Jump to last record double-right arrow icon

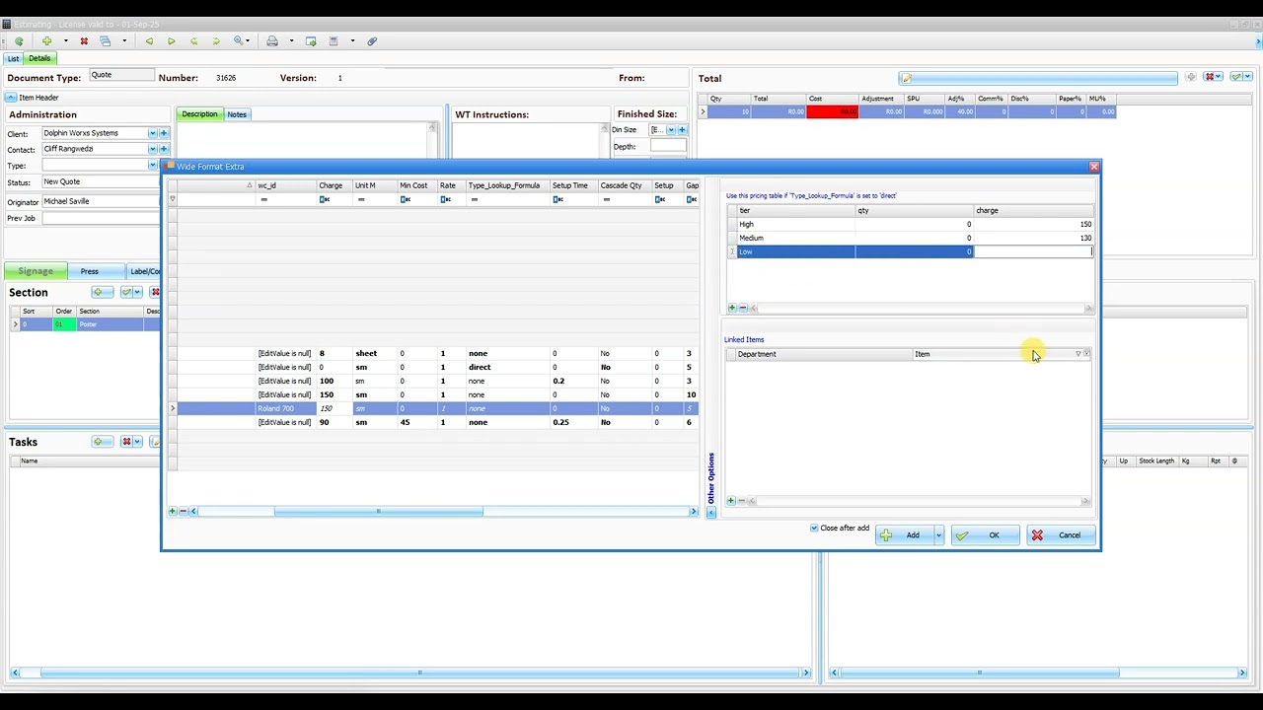click(x=216, y=41)
